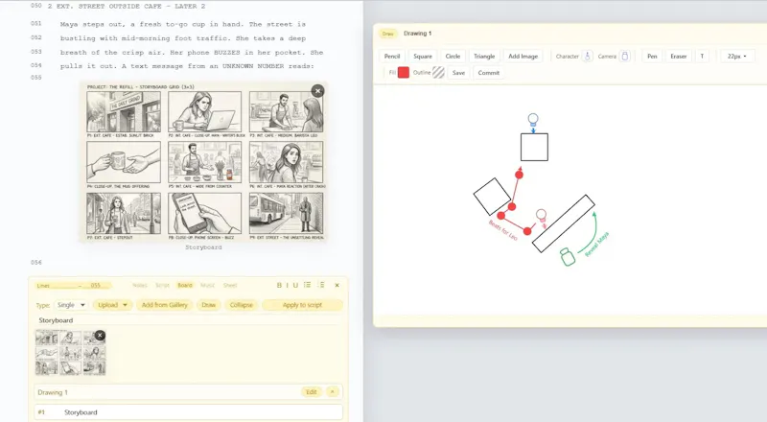Select the green camera icon on canvas

tap(568, 257)
